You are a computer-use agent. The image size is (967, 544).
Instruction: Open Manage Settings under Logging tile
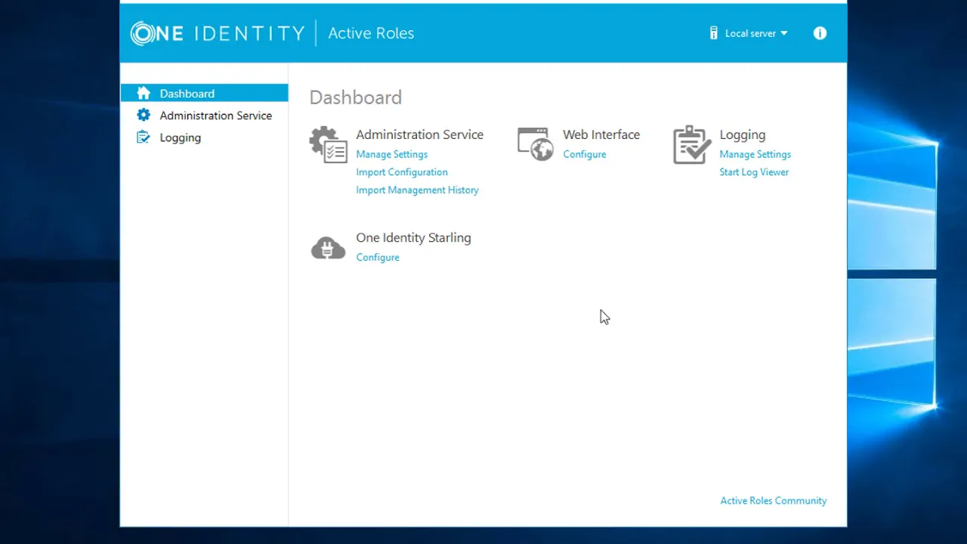click(x=755, y=154)
